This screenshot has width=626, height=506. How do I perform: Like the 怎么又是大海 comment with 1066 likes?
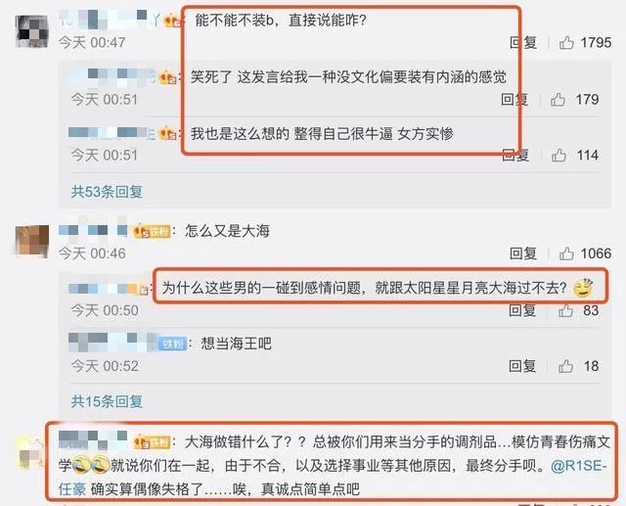pos(566,253)
